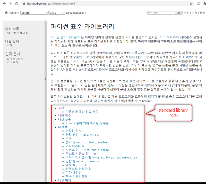Click the 내장 함수 table of contents link
206x184 pixels.
[65, 116]
